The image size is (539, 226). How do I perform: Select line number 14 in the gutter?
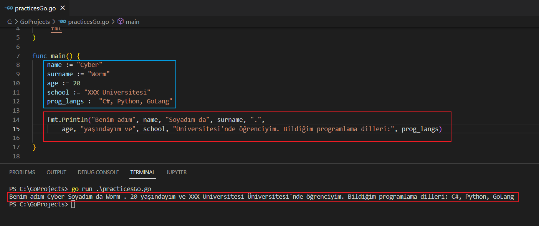pyautogui.click(x=16, y=120)
